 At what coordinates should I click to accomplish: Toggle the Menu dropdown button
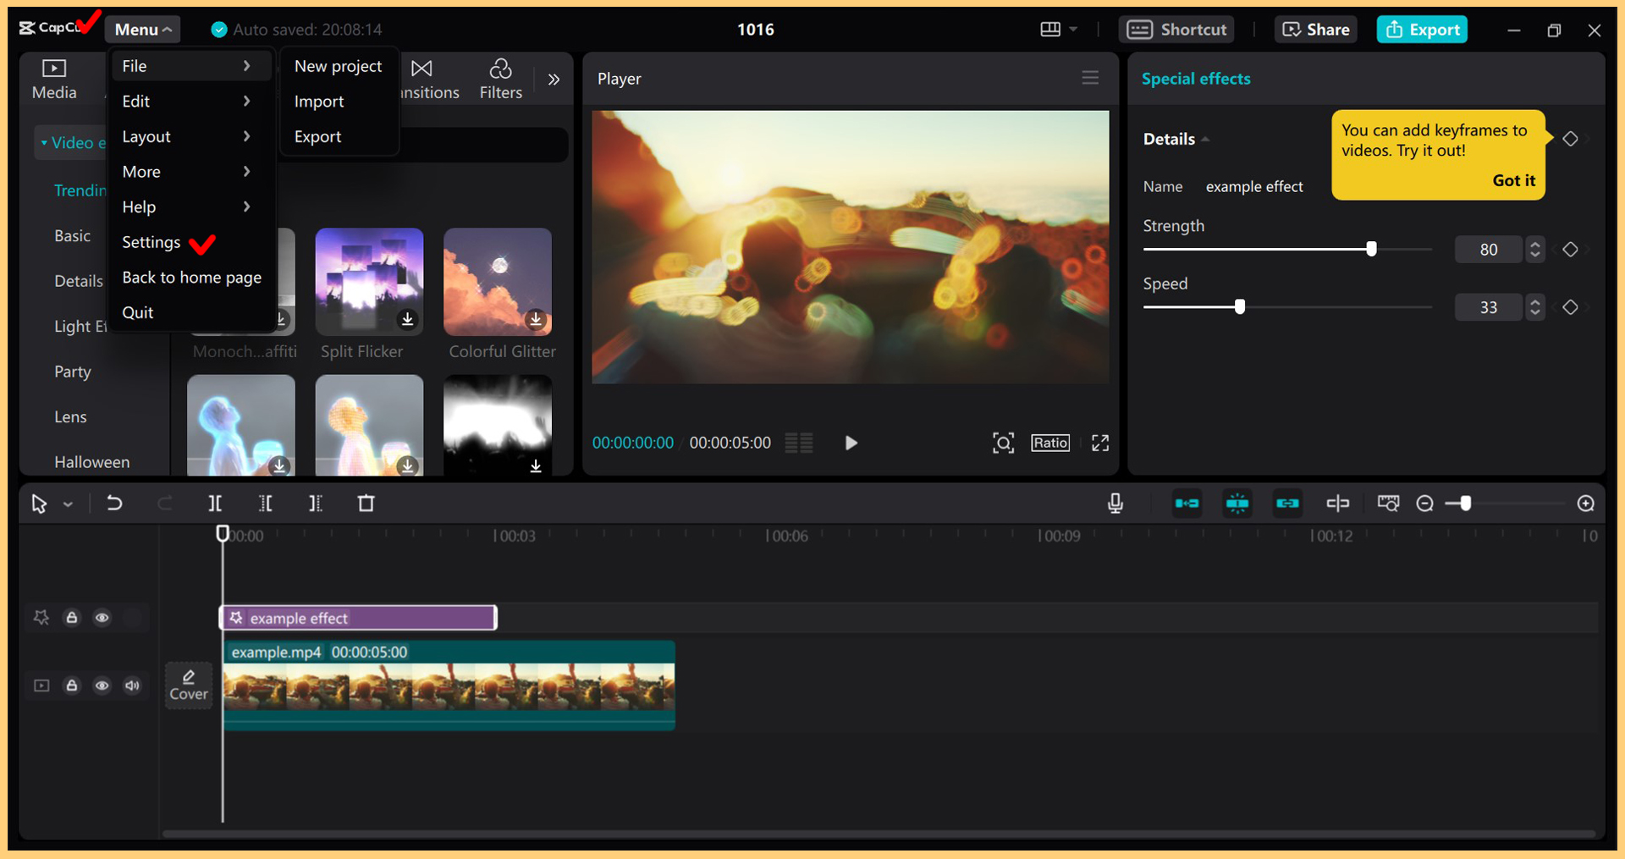(143, 30)
